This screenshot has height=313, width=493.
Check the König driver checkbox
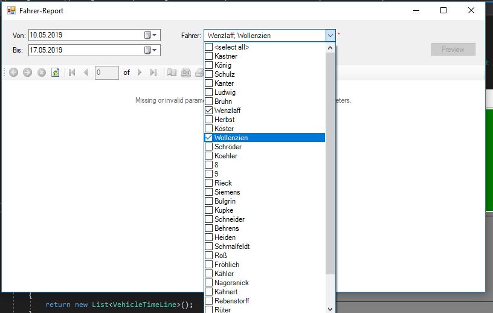point(209,65)
